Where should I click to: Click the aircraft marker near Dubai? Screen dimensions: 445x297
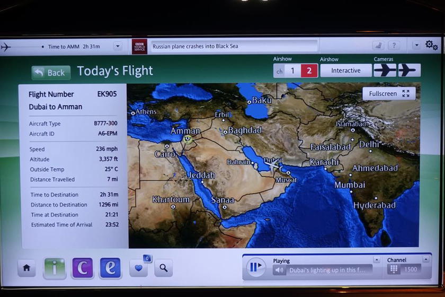pos(273,165)
